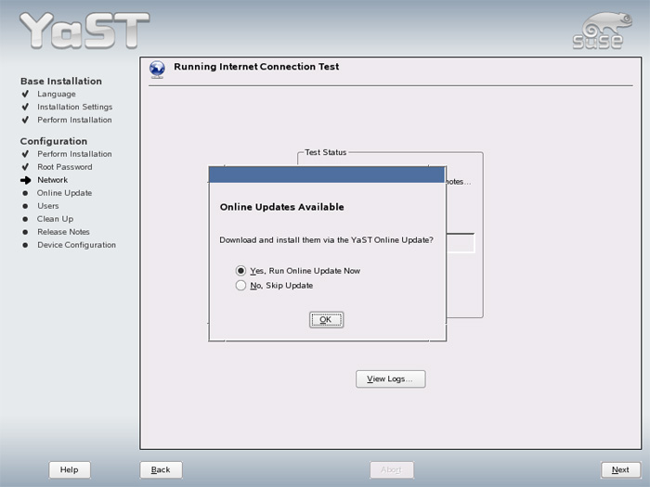Select the Device Configuration step text

click(x=77, y=245)
